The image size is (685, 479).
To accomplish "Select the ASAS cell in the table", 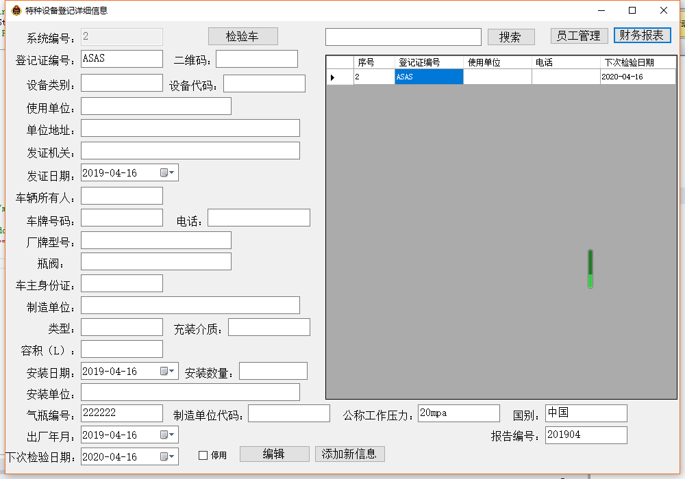I will click(x=429, y=77).
